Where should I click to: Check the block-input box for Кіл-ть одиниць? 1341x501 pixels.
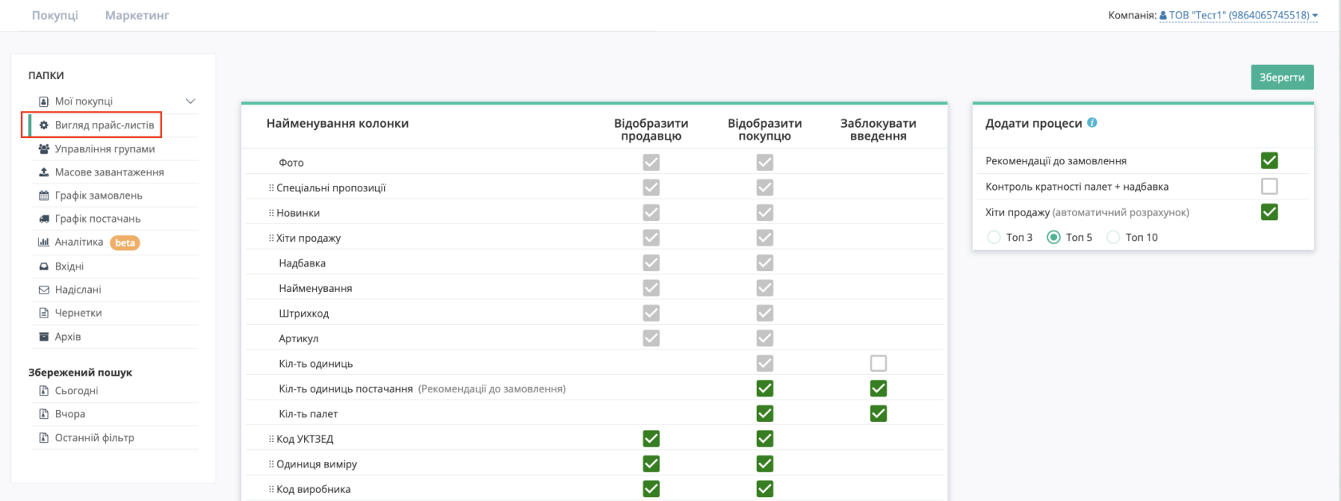878,363
